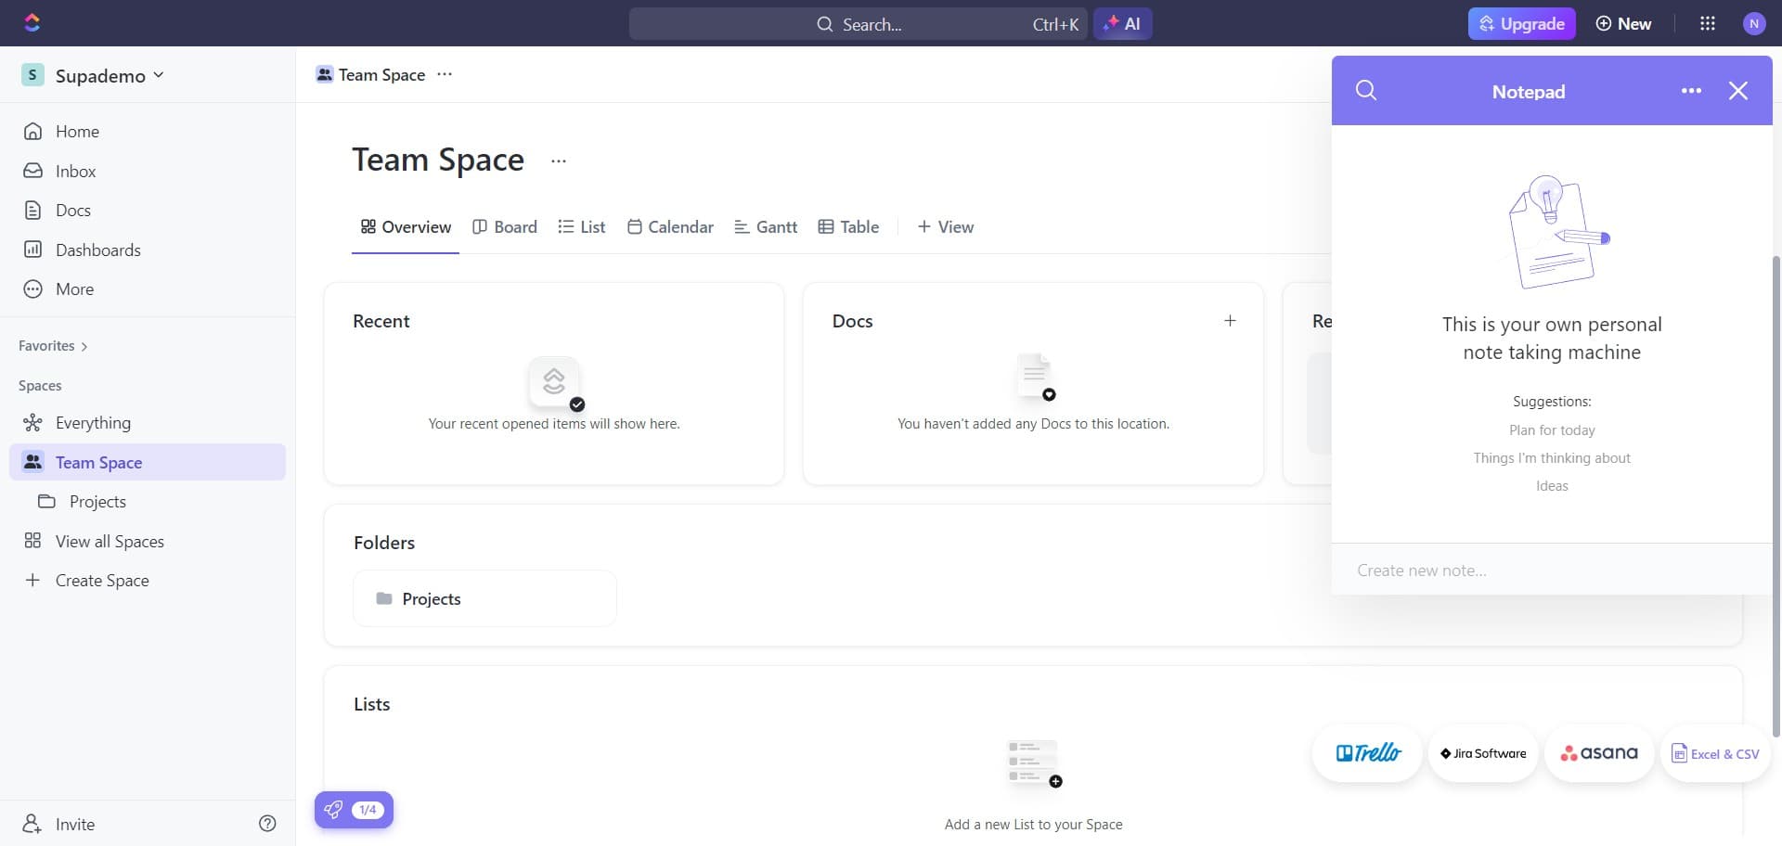Open the apps grid icon in top bar
Screen dimensions: 1782x846
(1707, 24)
